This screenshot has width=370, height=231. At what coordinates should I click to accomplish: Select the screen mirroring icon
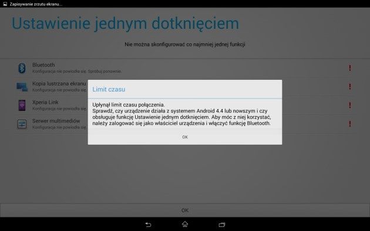tap(22, 87)
